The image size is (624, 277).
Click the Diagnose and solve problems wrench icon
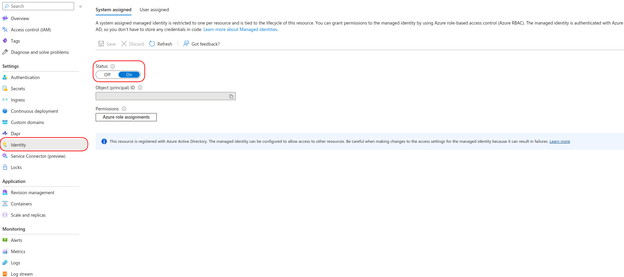click(x=5, y=52)
